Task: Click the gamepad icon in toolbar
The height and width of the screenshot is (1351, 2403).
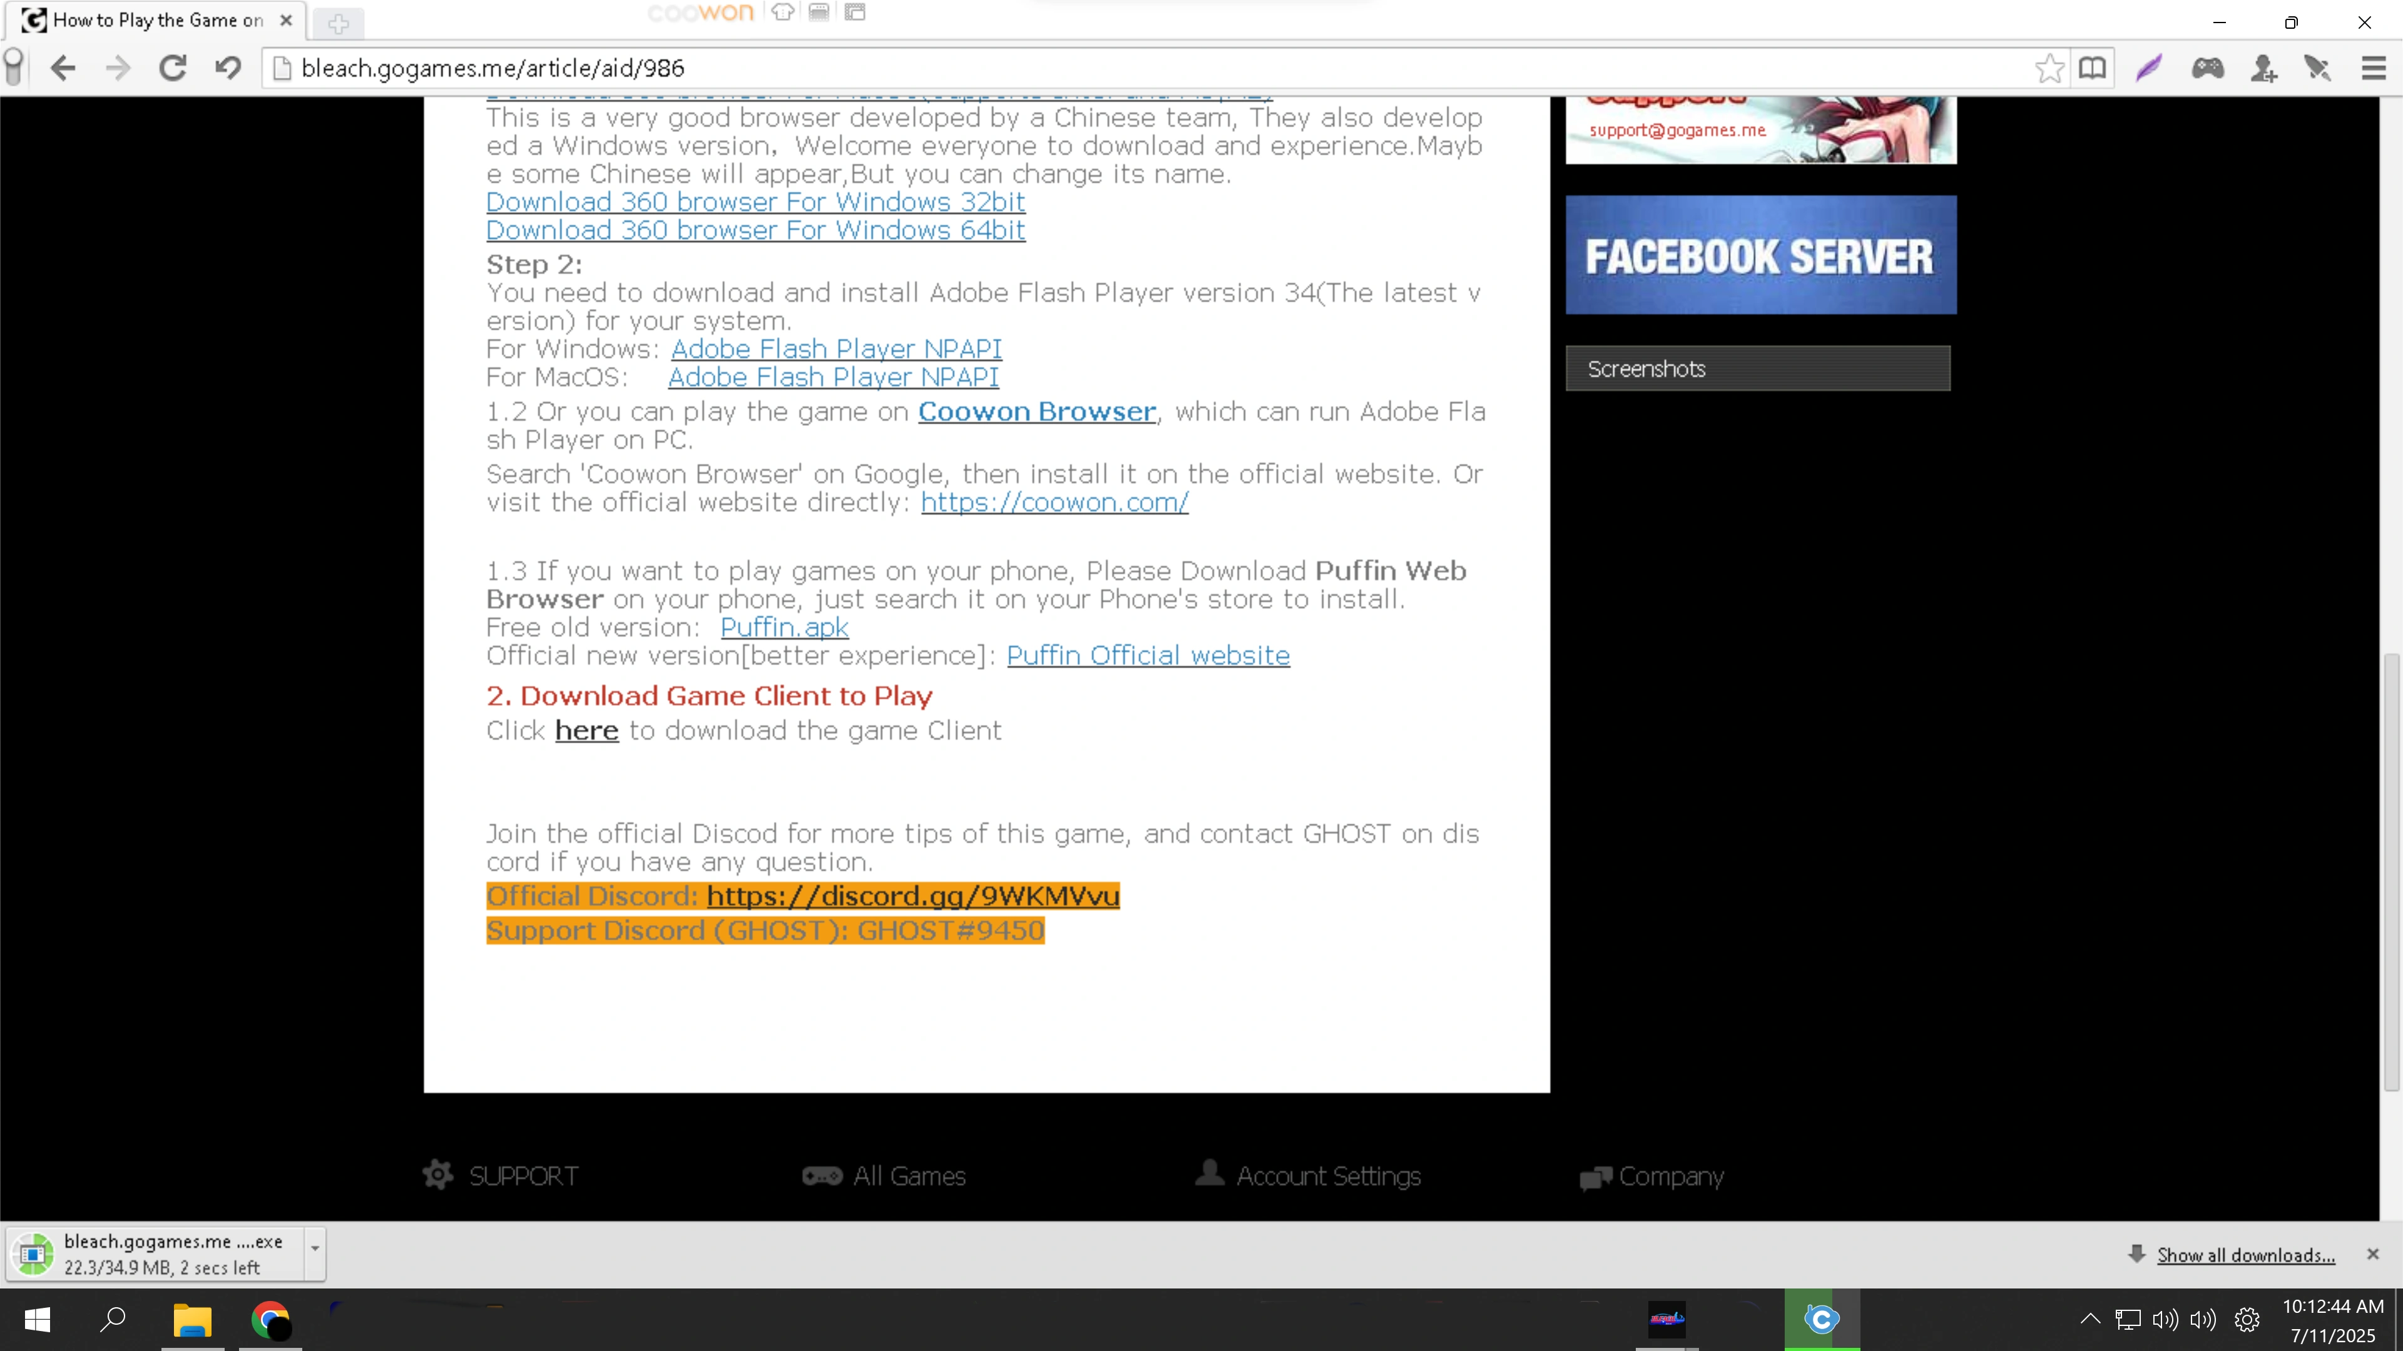Action: coord(2207,68)
